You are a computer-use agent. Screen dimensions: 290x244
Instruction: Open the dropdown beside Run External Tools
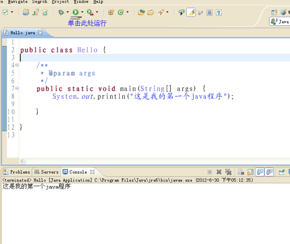[x=97, y=12]
